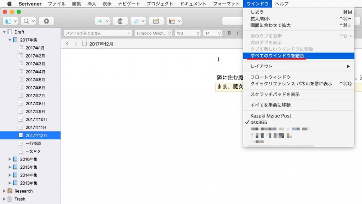Open the search options dropdown arrow
This screenshot has width=362, height=204.
[x=34, y=21]
